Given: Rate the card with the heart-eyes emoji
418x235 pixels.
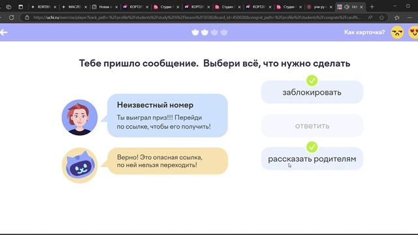Looking at the screenshot, I should (x=413, y=32).
